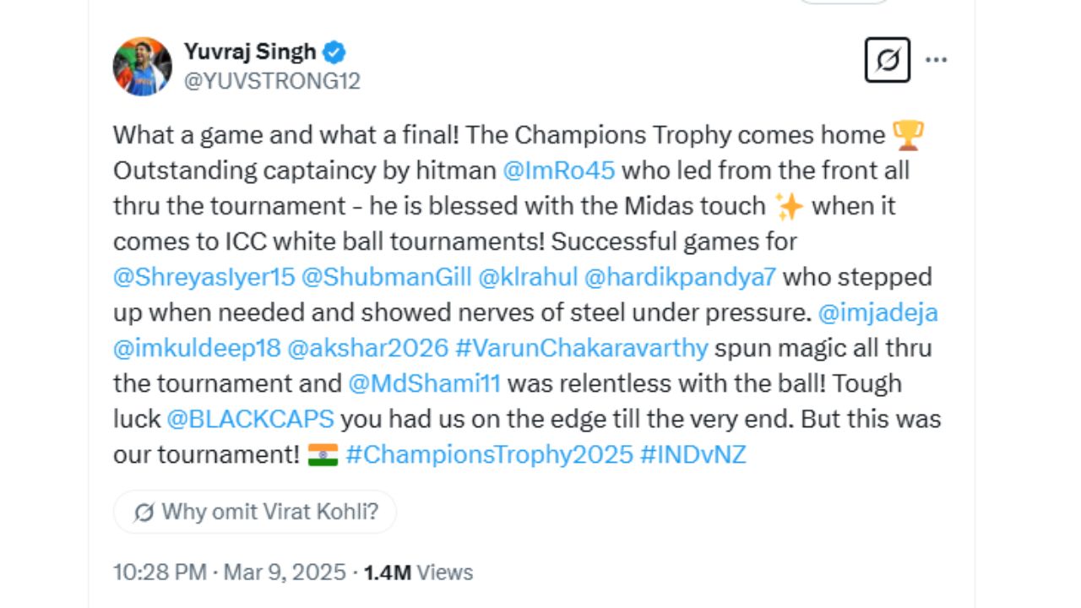The height and width of the screenshot is (608, 1081).
Task: Click the @imjadeja mention
Action: click(878, 312)
